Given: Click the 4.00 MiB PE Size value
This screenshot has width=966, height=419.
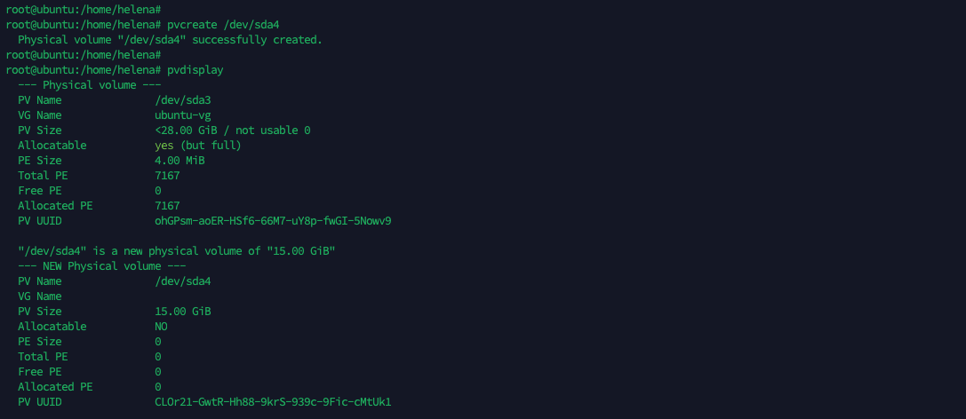Looking at the screenshot, I should (x=179, y=161).
